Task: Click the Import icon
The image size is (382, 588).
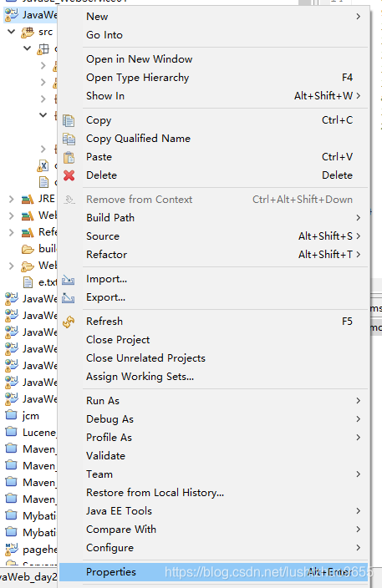Action: click(x=69, y=279)
